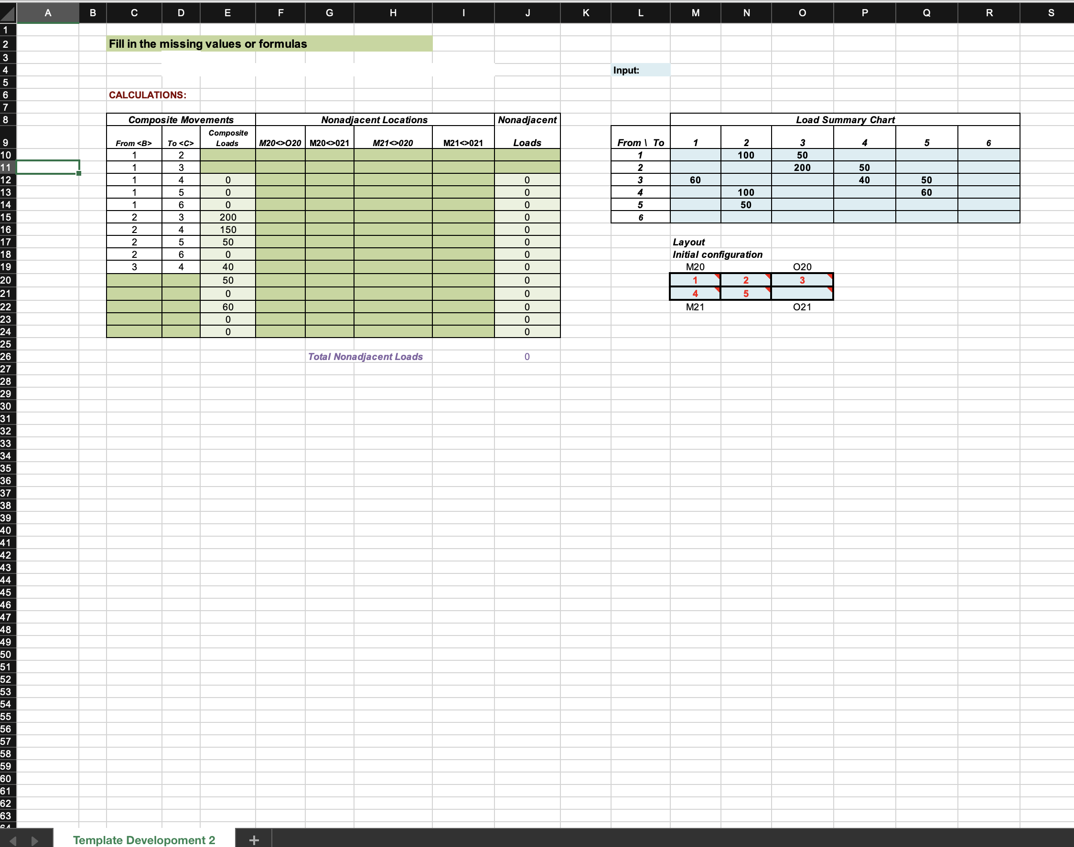The width and height of the screenshot is (1074, 847).
Task: Select the load summary cell with 60 in column M
Action: click(695, 180)
